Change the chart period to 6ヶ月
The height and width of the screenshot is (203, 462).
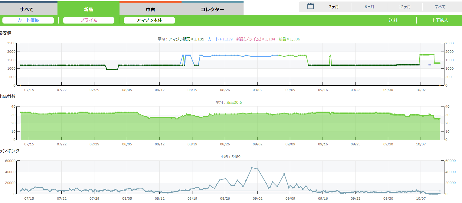click(x=369, y=7)
